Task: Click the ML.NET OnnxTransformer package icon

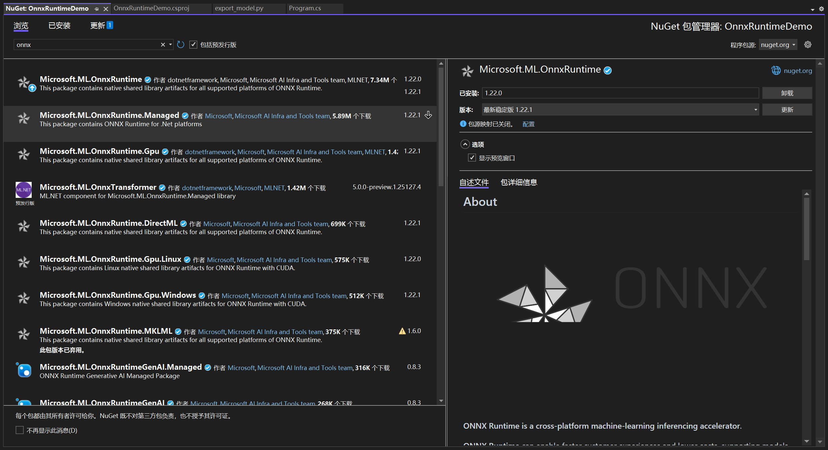Action: coord(24,190)
